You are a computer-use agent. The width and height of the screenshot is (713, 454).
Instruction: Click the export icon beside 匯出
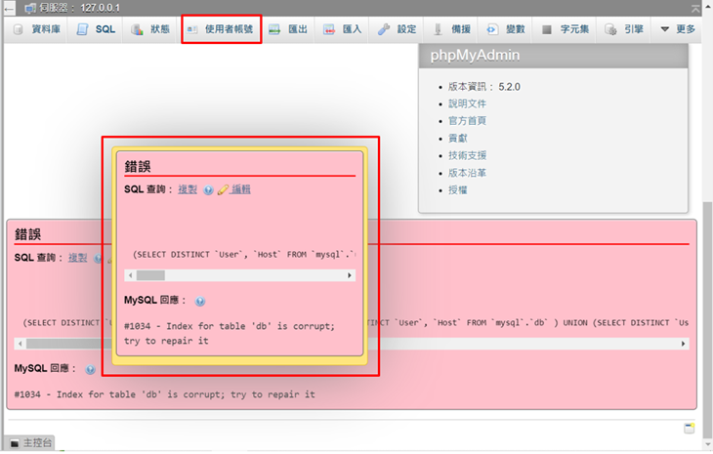coord(274,30)
